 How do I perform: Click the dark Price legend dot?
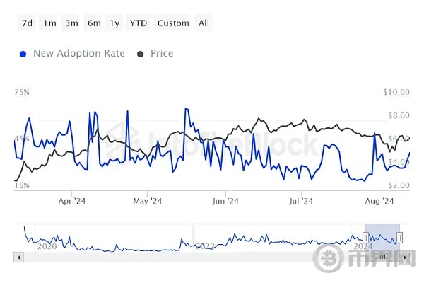pos(140,54)
